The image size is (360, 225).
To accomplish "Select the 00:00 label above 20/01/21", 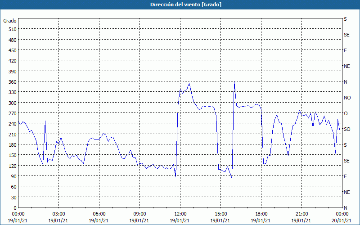I will point(342,214).
